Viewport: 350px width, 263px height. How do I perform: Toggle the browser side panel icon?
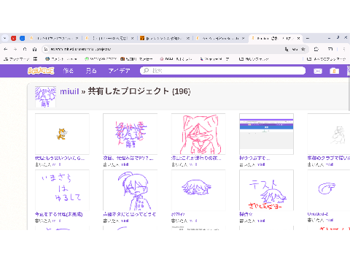click(330, 49)
